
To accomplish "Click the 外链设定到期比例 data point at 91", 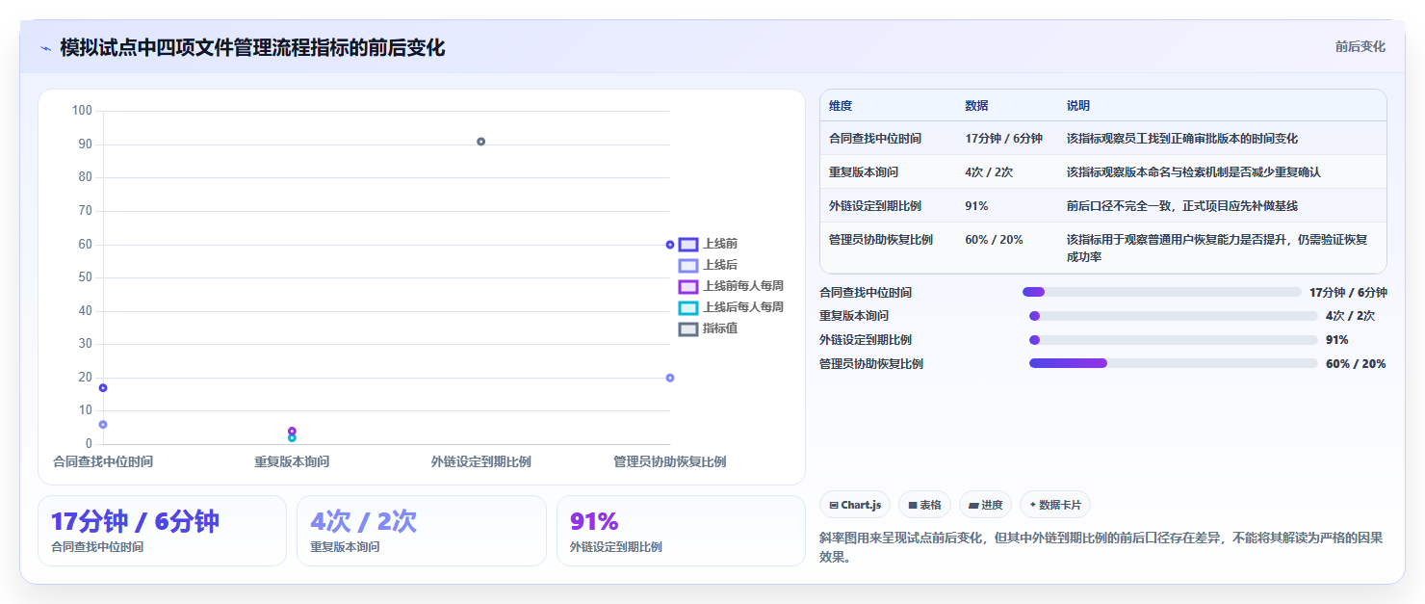I will point(480,142).
